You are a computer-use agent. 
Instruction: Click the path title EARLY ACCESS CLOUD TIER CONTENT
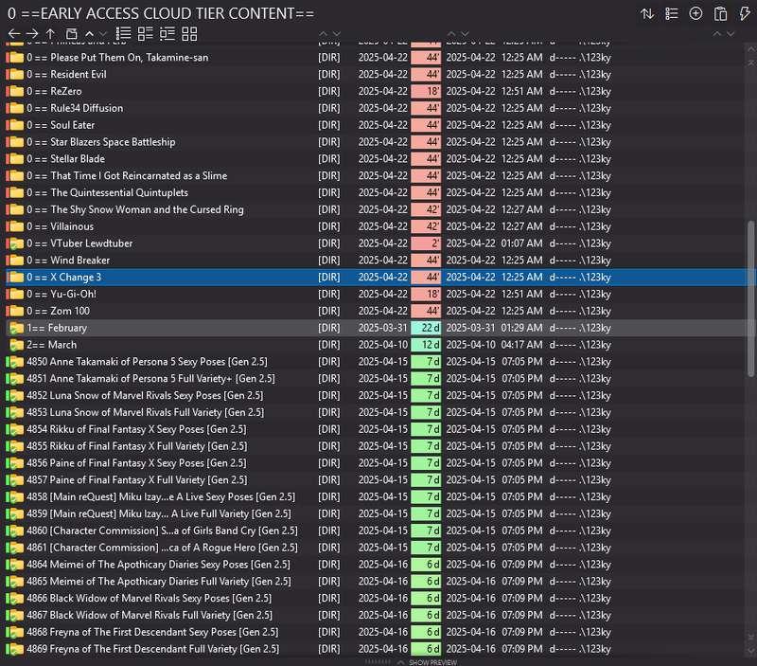[x=161, y=13]
